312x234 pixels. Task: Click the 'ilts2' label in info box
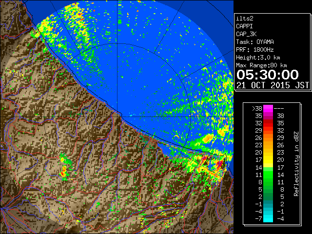tap(245, 19)
